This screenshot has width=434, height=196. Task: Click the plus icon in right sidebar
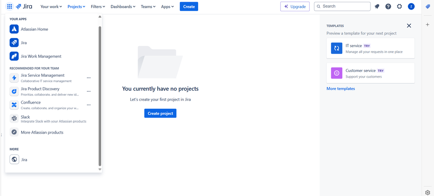[427, 25]
